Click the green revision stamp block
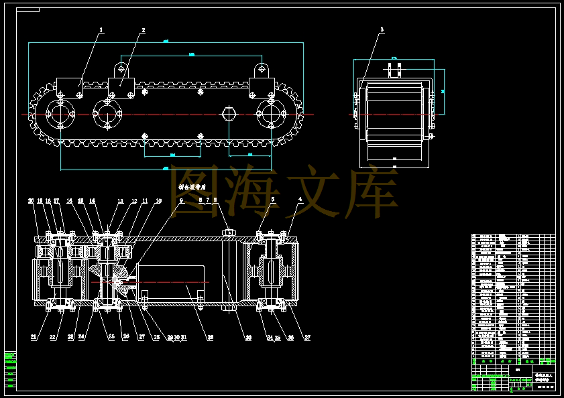This screenshot has width=564, height=398. coord(10,370)
